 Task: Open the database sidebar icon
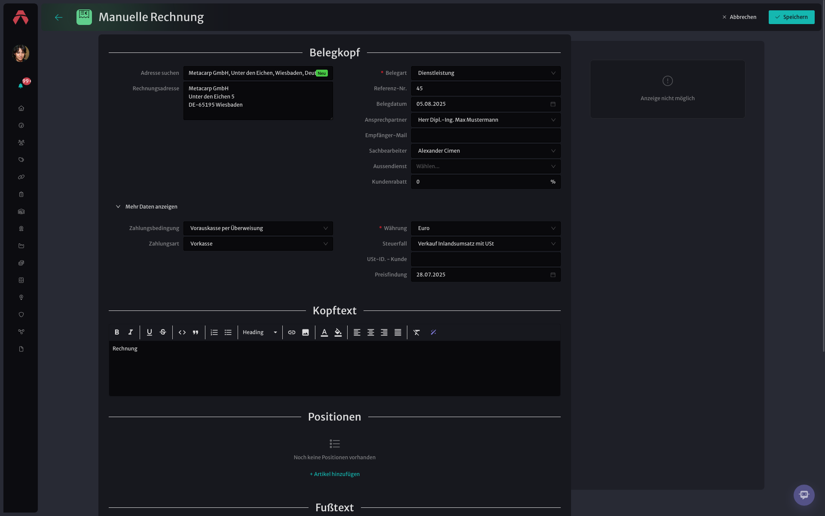pyautogui.click(x=21, y=280)
